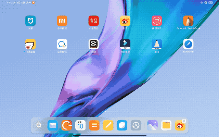Open the Weibo app on the home grid
The image size is (219, 137).
(x=125, y=21)
